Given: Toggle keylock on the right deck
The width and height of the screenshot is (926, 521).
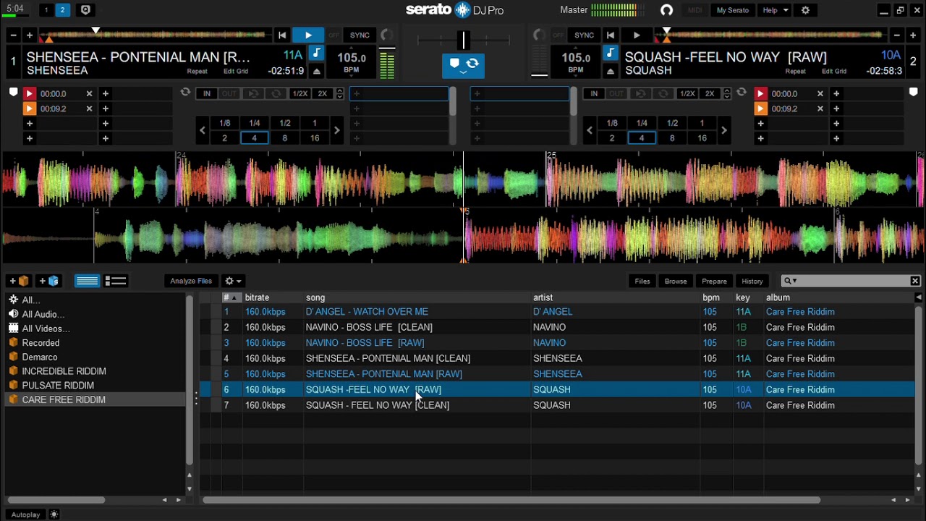Looking at the screenshot, I should 611,53.
